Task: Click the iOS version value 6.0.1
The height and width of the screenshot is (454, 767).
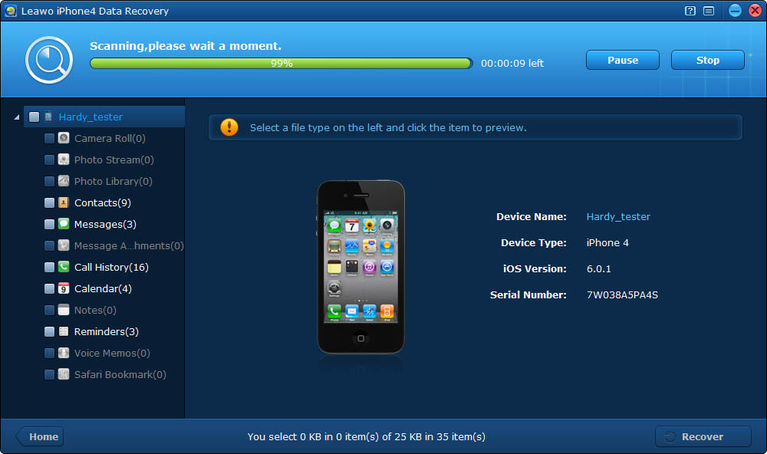Action: [599, 269]
